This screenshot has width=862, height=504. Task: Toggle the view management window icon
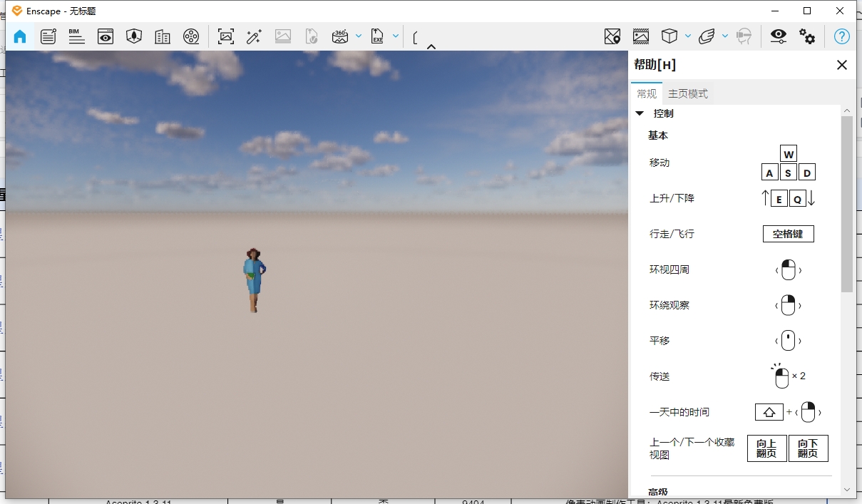coord(106,36)
